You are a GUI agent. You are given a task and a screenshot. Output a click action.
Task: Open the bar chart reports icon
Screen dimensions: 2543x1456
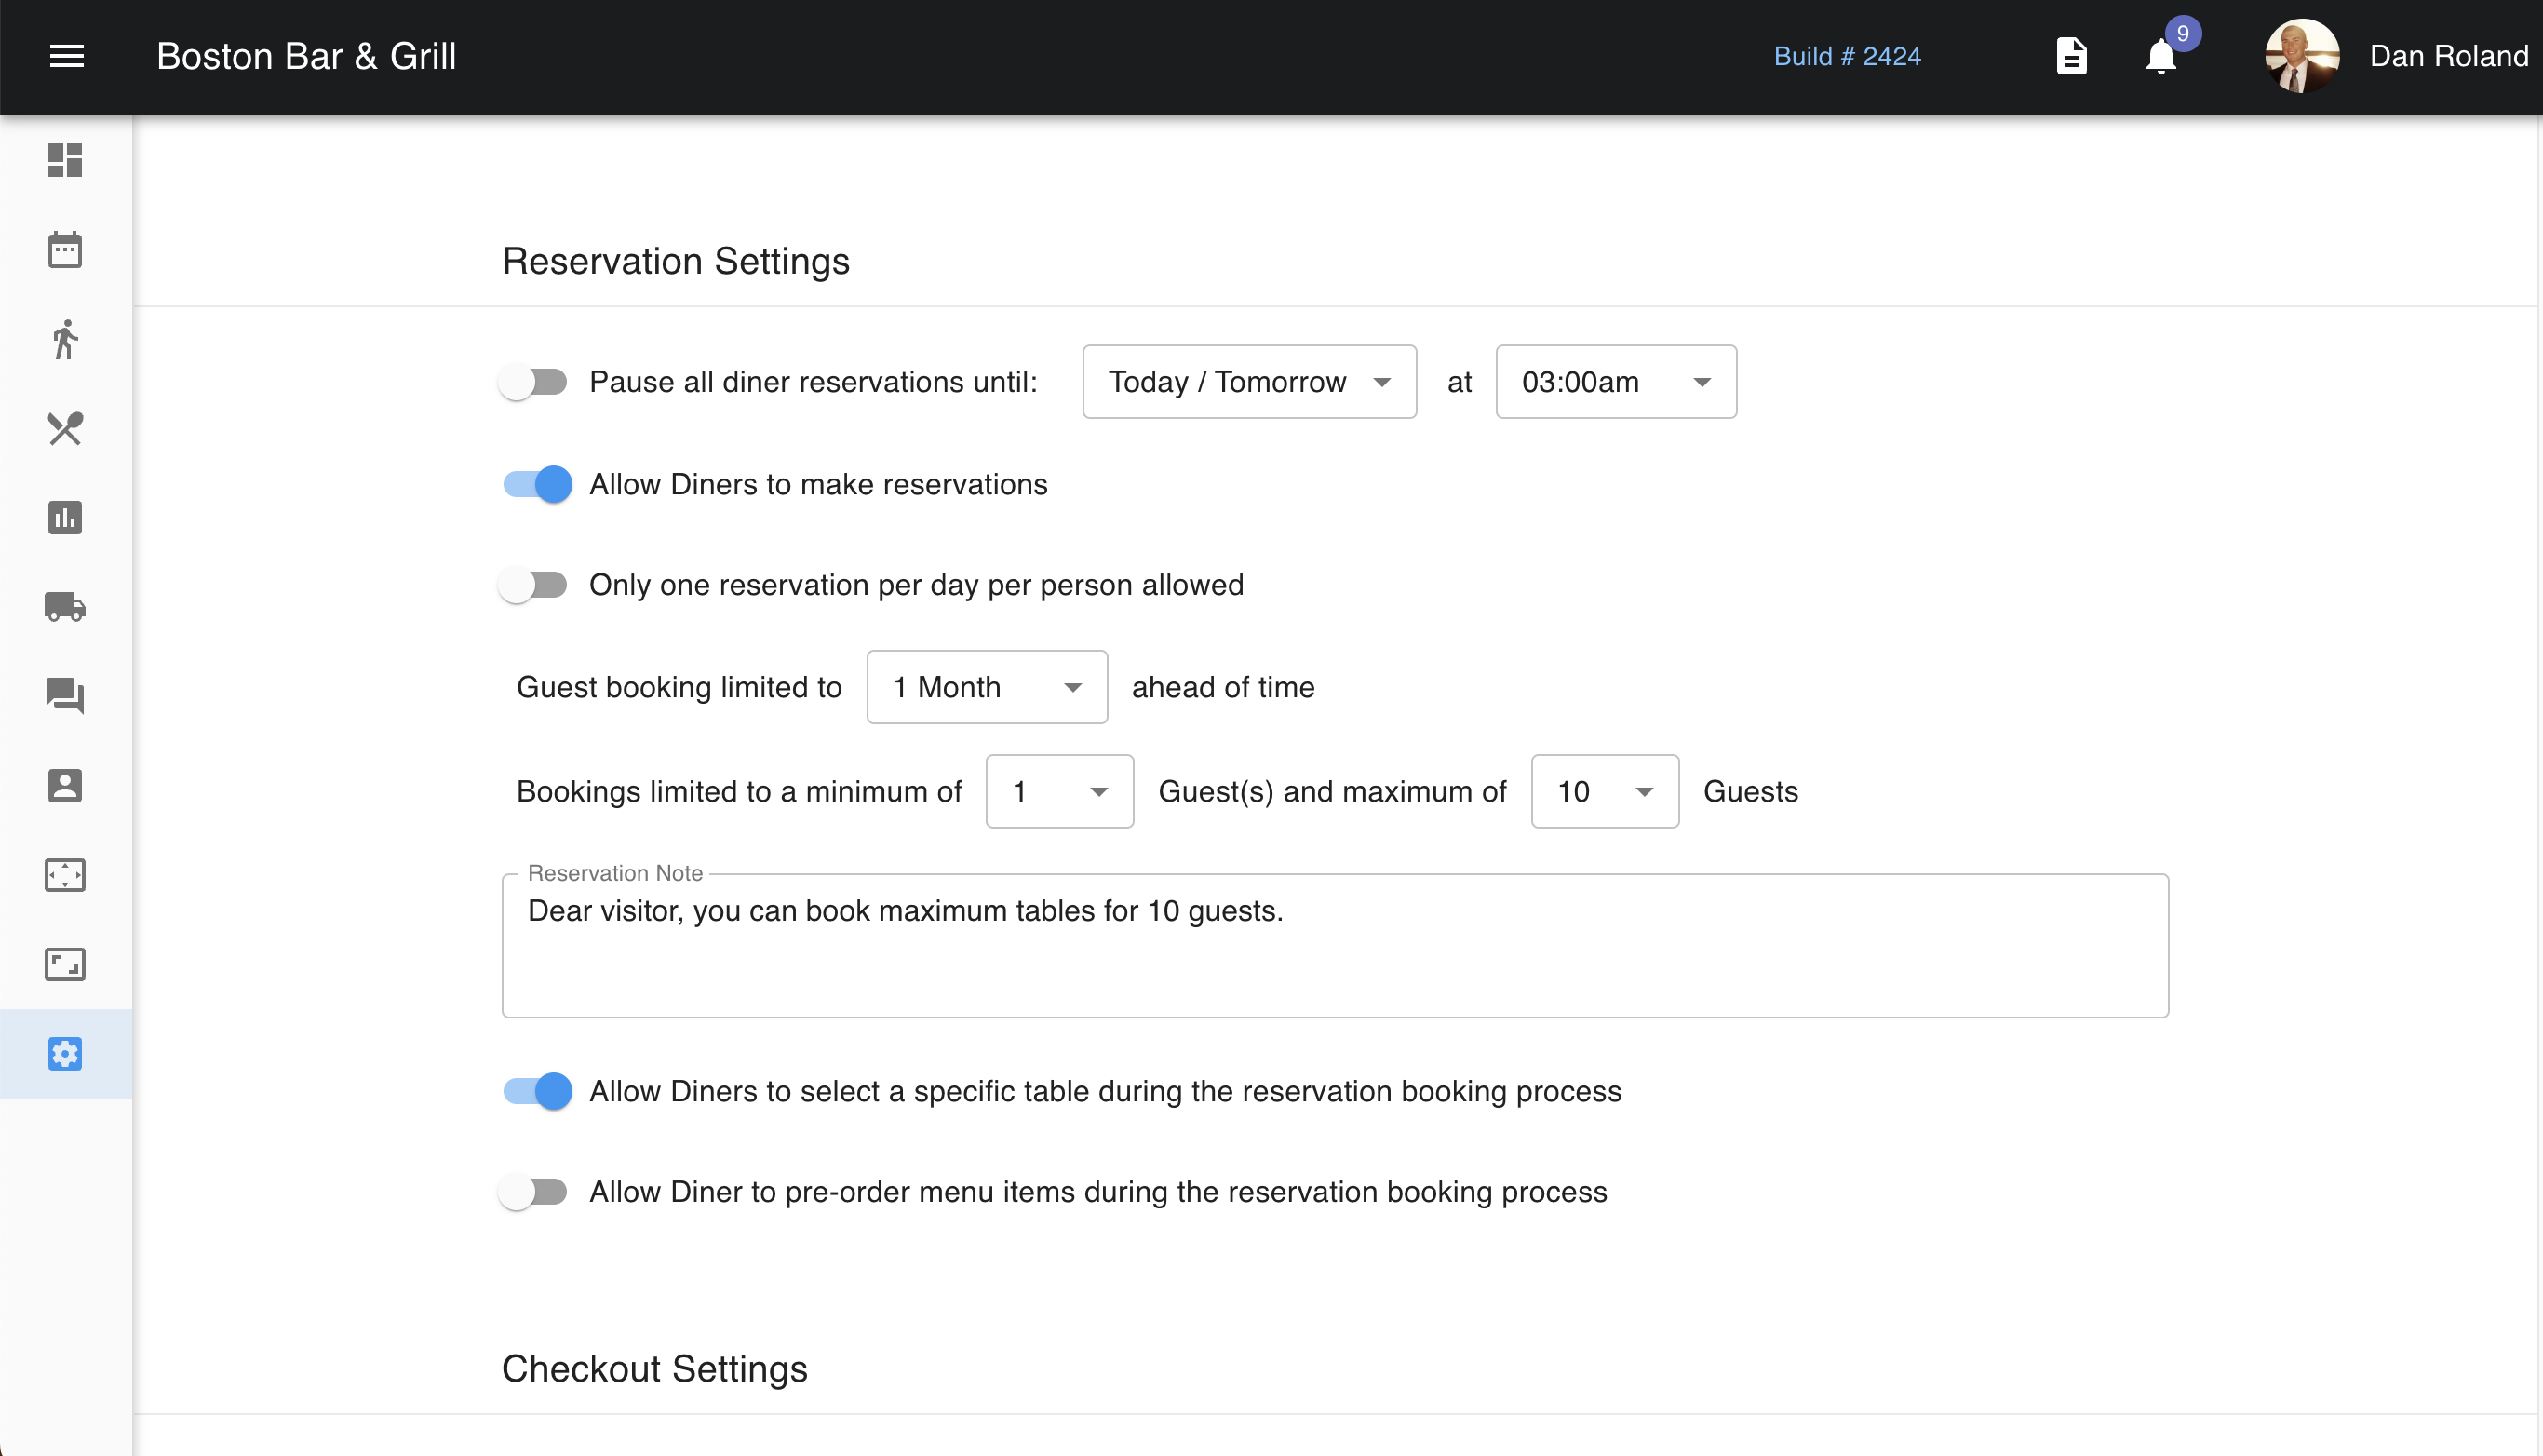[x=65, y=518]
